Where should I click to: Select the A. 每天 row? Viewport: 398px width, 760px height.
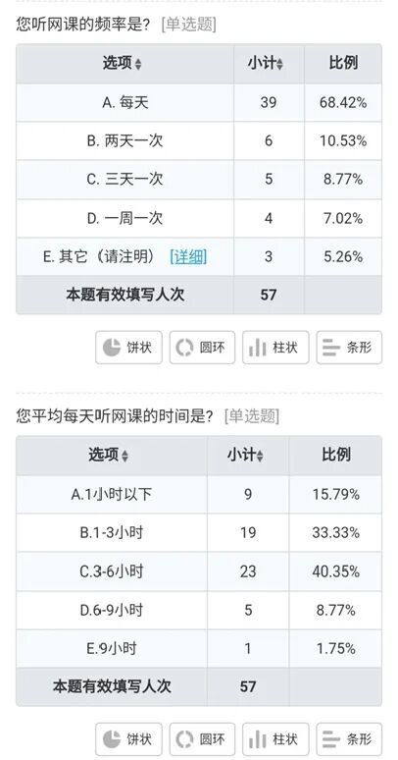point(199,102)
